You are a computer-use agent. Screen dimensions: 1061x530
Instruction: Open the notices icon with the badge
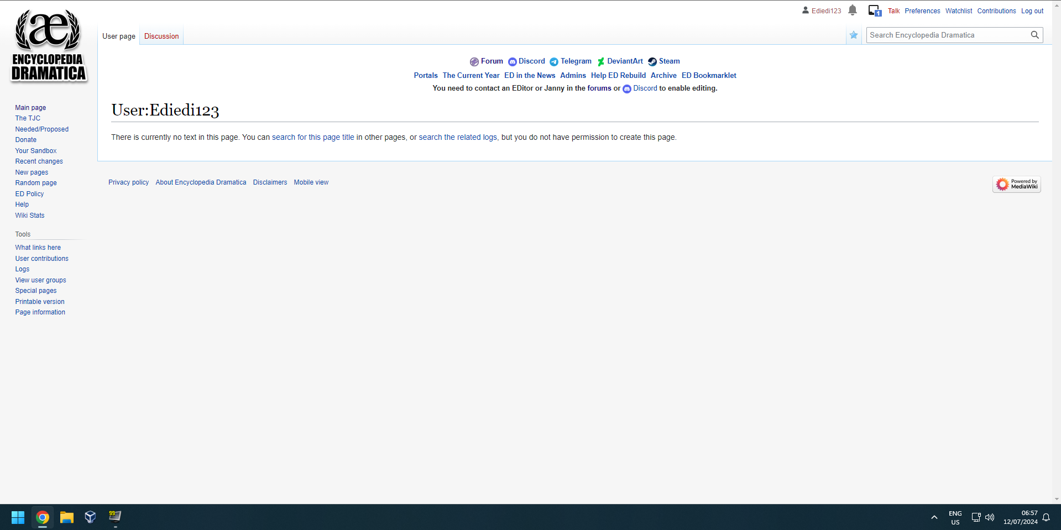coord(874,11)
